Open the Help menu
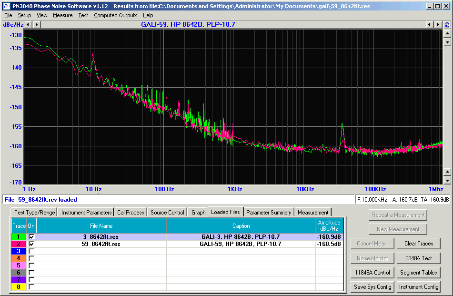 [x=148, y=15]
